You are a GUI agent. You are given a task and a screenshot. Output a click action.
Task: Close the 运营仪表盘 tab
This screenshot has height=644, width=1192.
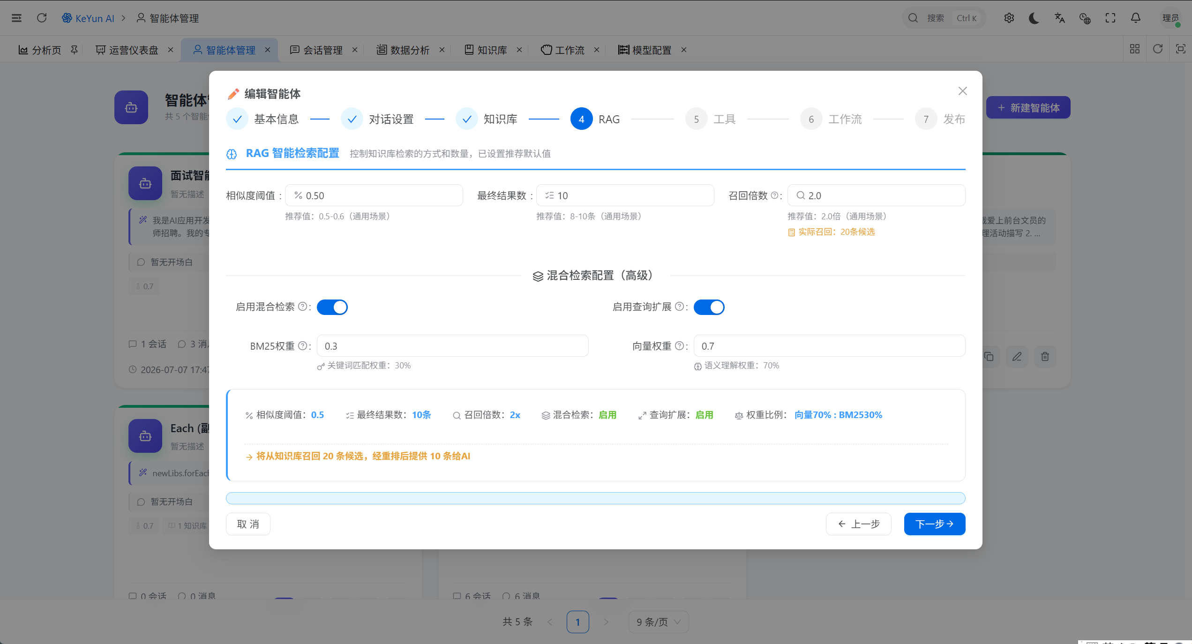(x=171, y=50)
